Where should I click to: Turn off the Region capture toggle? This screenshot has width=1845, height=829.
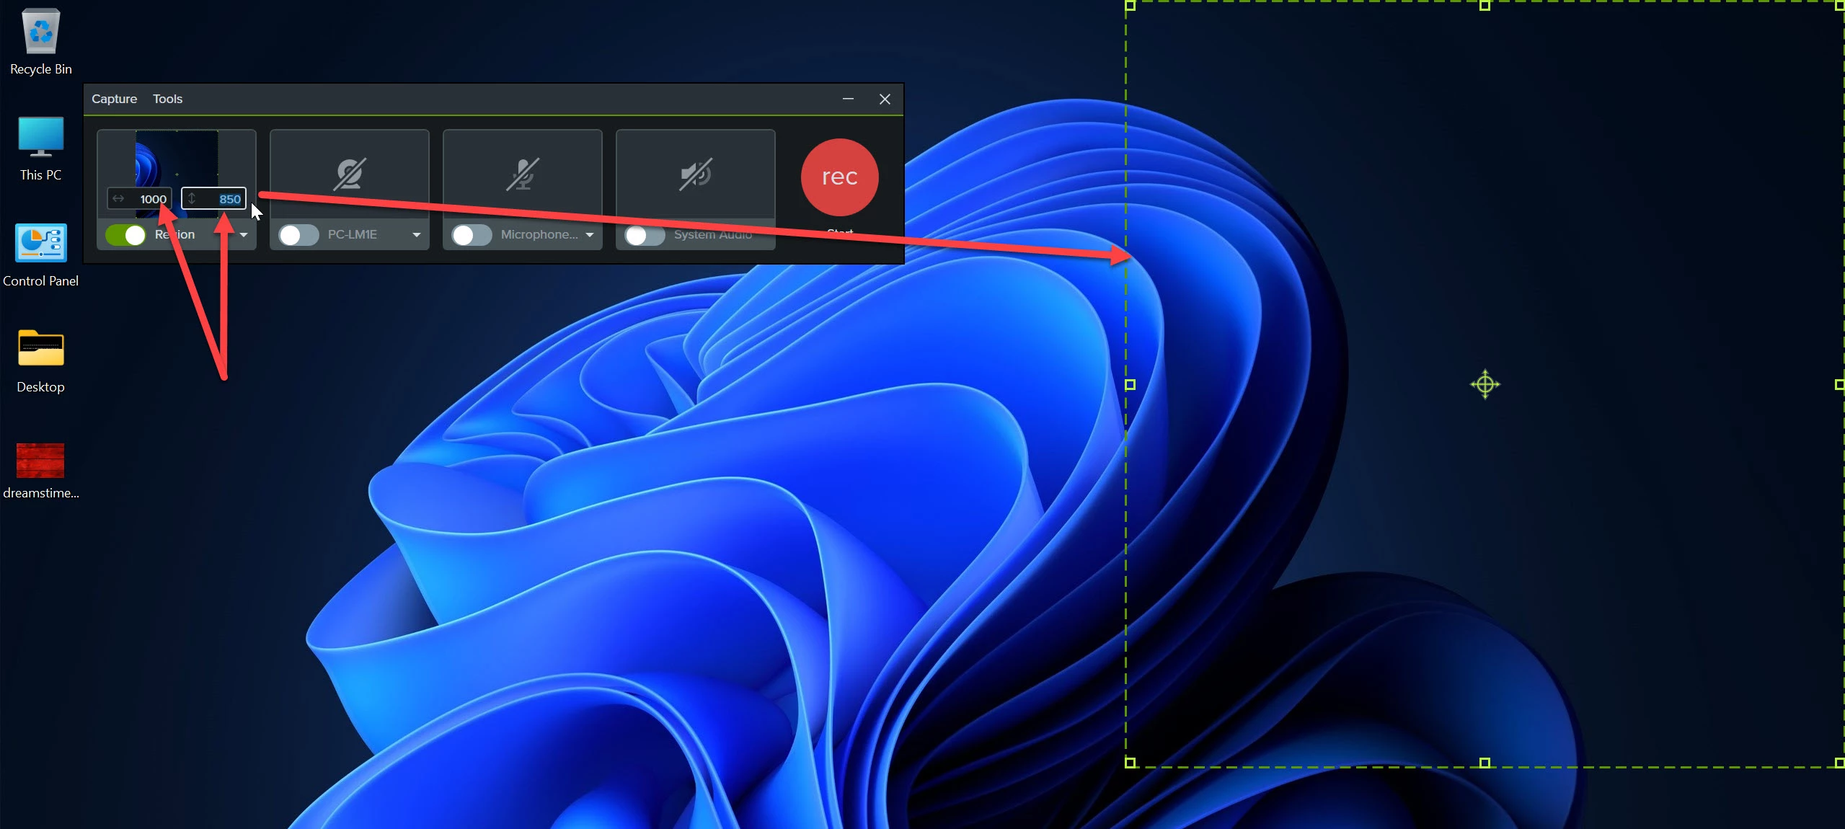point(125,235)
